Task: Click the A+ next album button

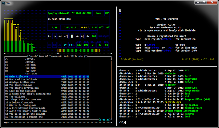Action: coord(88,36)
